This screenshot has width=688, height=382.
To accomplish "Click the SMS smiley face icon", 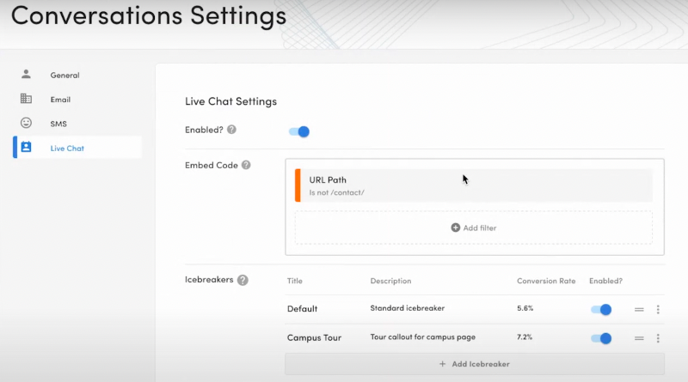I will click(26, 123).
